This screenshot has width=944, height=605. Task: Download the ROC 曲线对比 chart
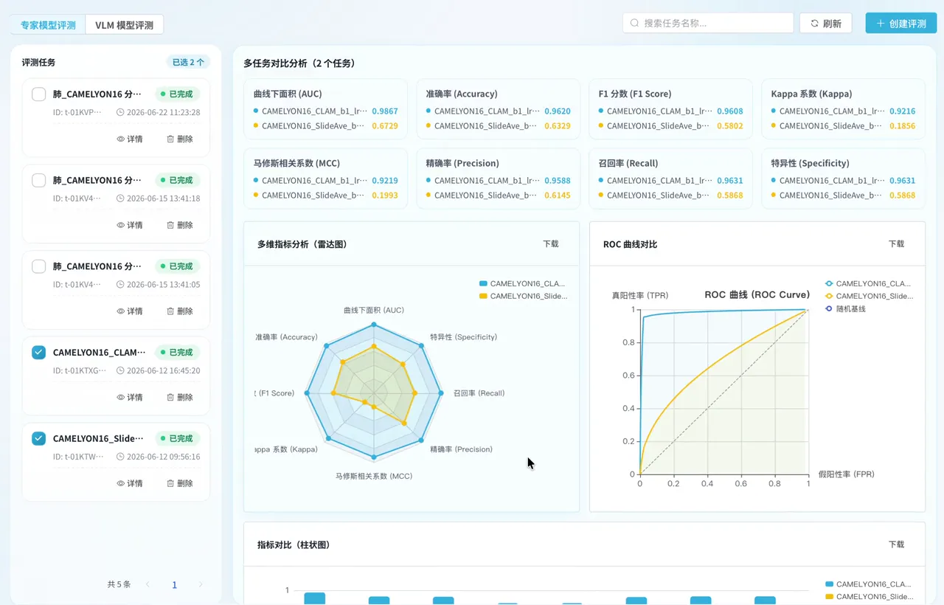[x=896, y=243]
